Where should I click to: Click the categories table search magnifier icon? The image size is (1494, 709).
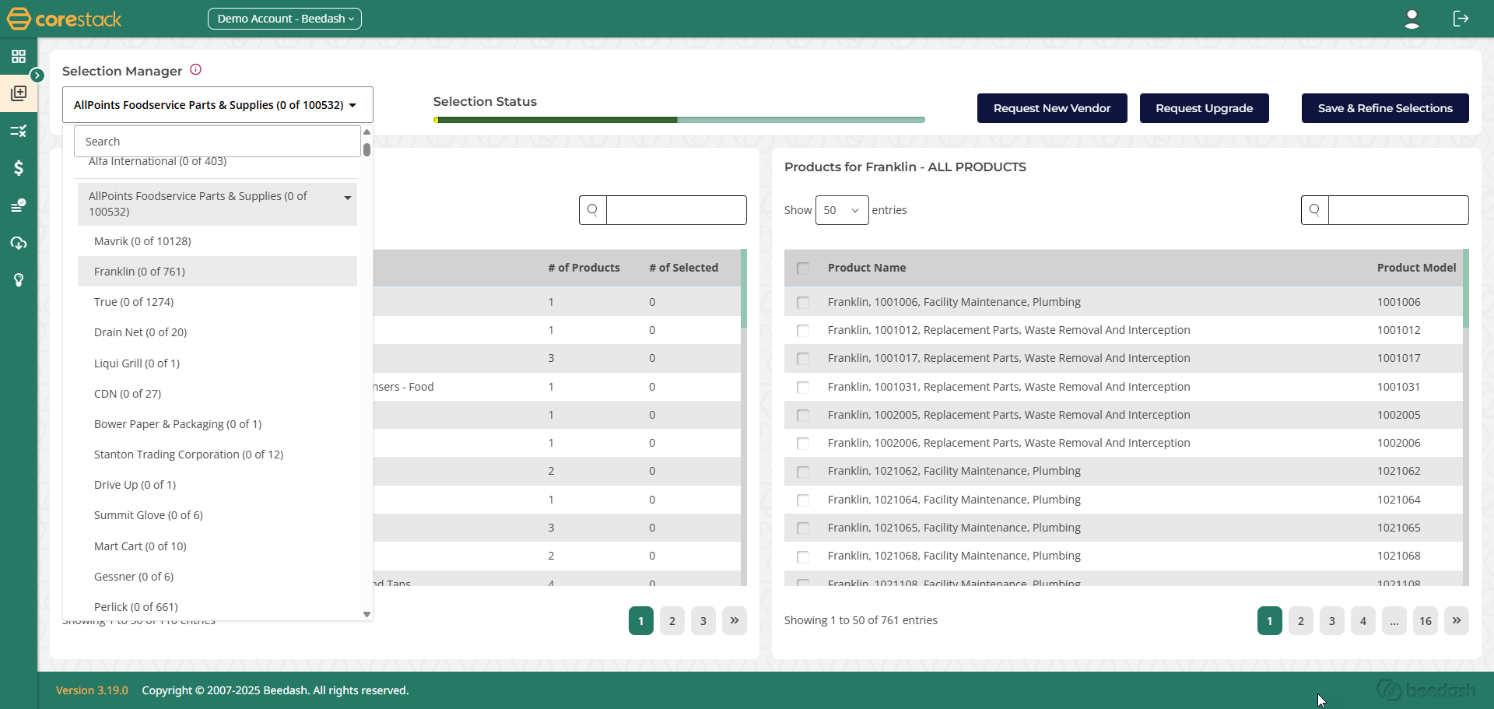click(x=593, y=210)
